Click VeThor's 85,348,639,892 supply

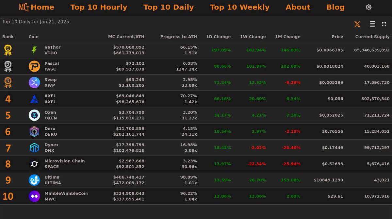[372, 50]
